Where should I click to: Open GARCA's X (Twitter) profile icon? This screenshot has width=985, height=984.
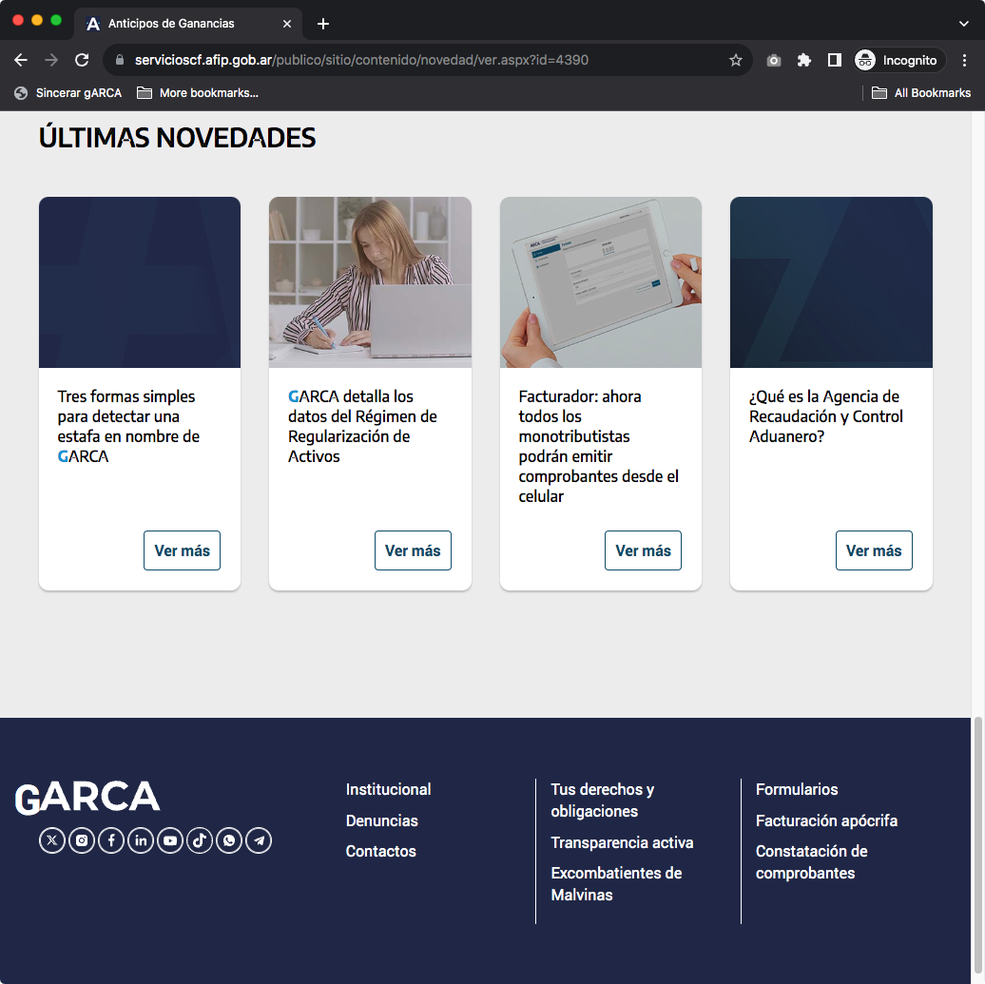[52, 840]
